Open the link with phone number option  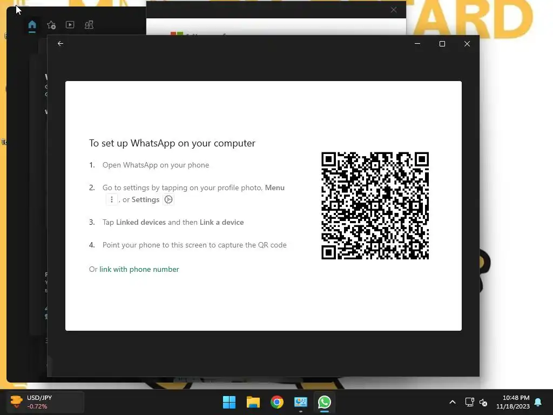point(139,269)
